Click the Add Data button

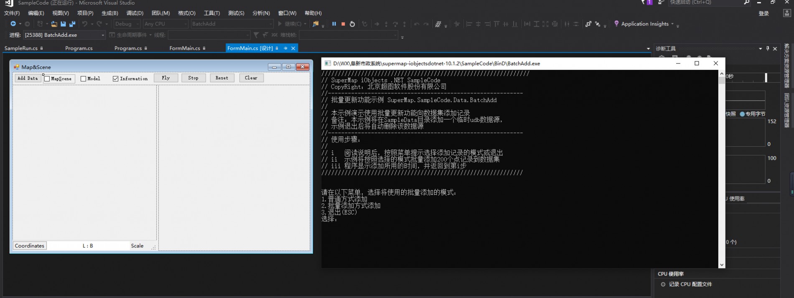click(x=28, y=78)
